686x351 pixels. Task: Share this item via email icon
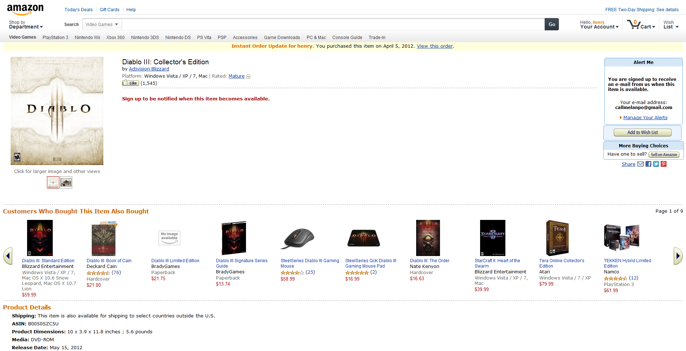point(640,164)
